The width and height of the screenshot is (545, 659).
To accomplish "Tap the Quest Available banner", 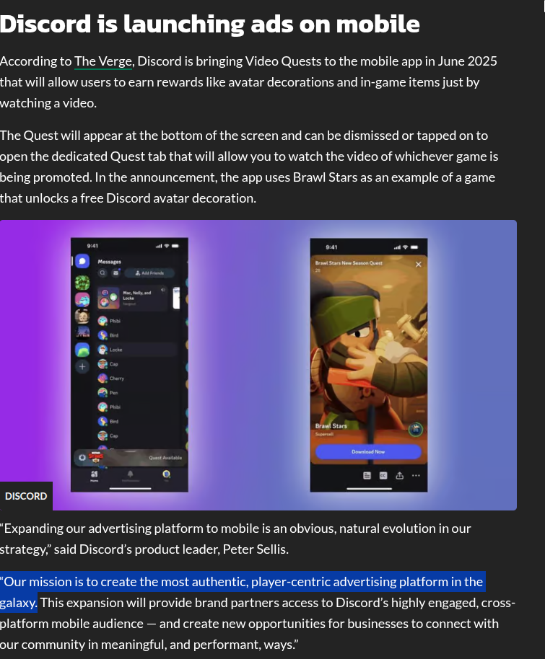I will pos(131,458).
